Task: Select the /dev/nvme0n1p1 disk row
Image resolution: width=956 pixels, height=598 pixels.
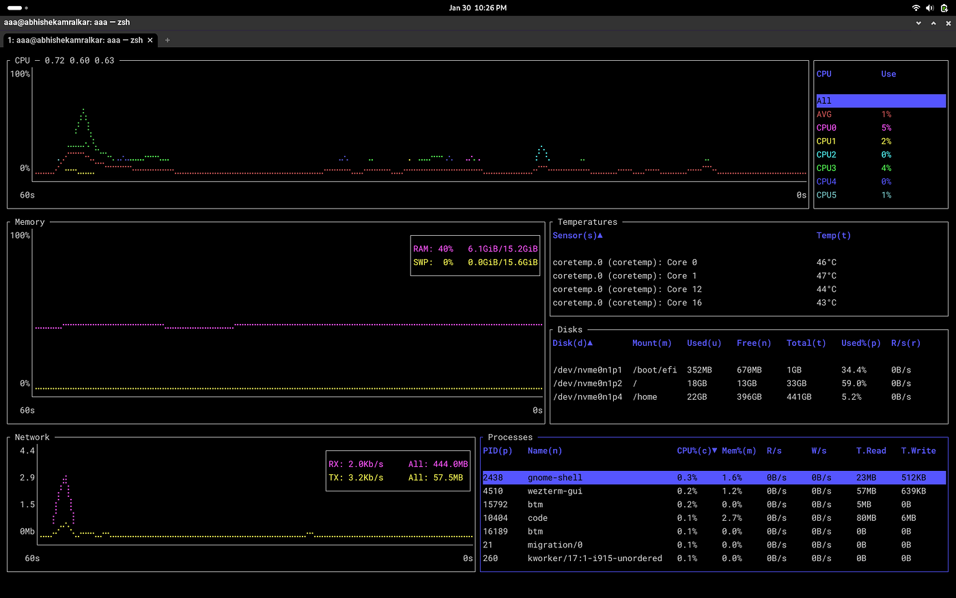Action: click(749, 370)
